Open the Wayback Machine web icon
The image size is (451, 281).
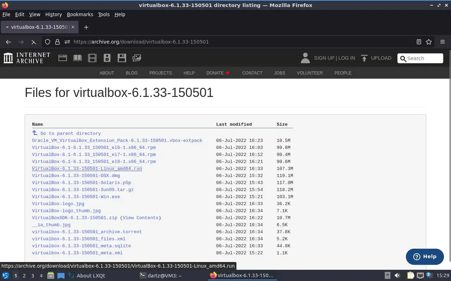click(x=63, y=58)
